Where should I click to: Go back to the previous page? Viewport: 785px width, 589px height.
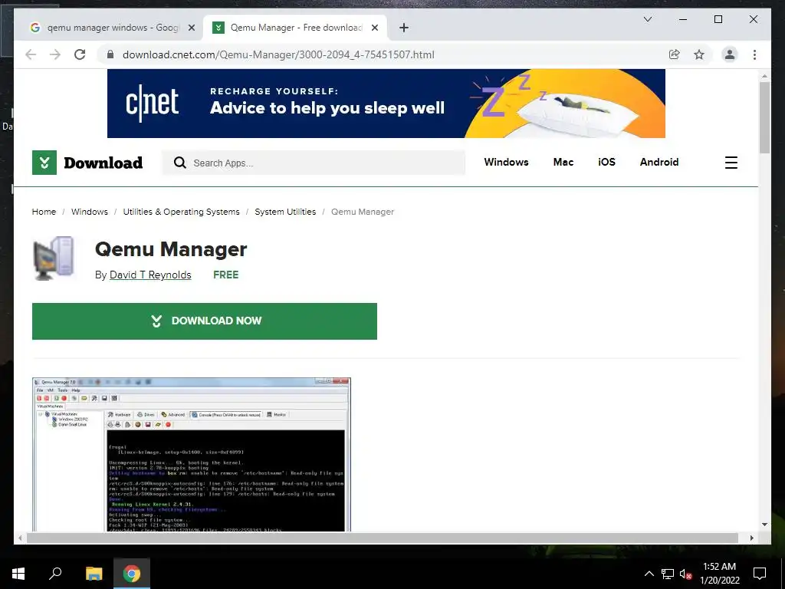tap(31, 54)
